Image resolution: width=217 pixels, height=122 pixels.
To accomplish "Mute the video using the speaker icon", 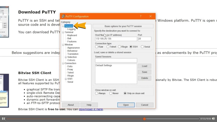I will (x=213, y=119).
